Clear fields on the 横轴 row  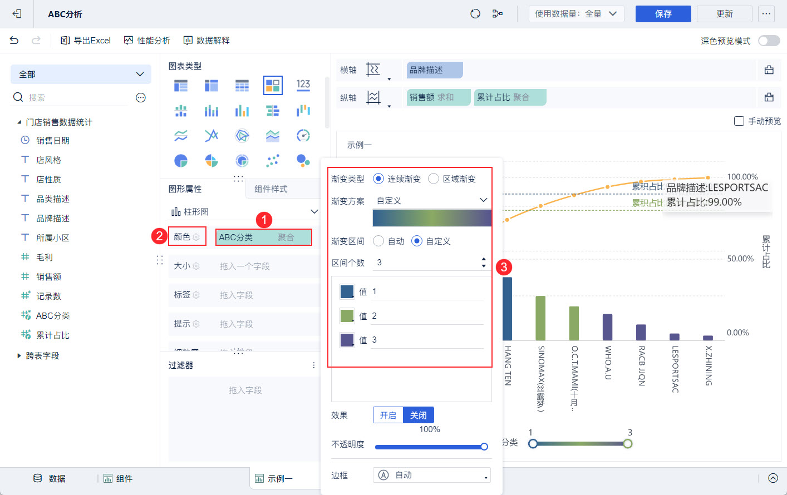769,70
